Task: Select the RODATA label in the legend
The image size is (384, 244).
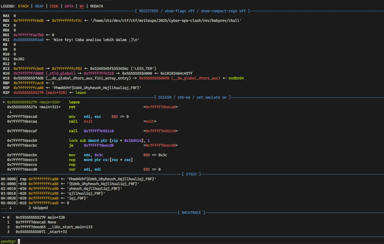Action: pos(96,6)
